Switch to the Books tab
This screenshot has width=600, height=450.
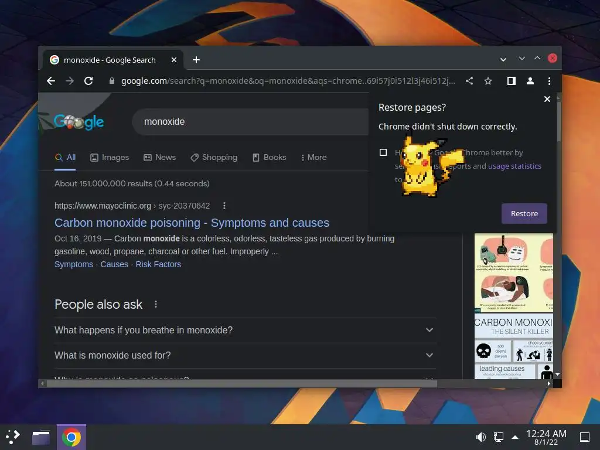270,157
